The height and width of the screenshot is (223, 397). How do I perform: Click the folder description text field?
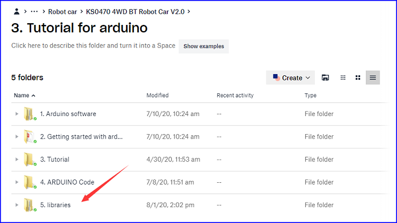[x=93, y=46]
